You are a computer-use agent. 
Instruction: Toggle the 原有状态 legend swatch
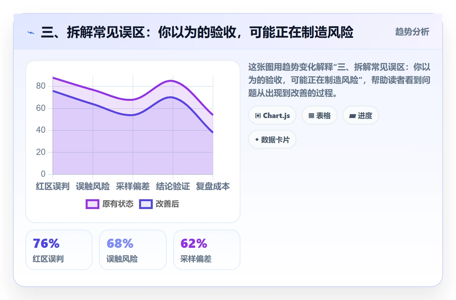pyautogui.click(x=93, y=204)
